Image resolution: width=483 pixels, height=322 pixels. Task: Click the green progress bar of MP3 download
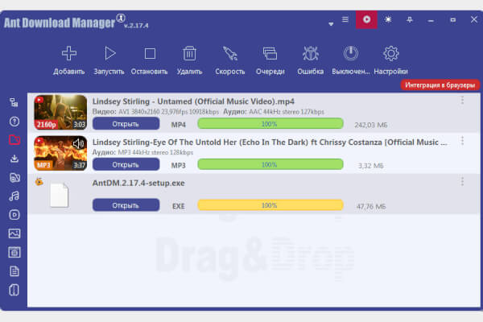coord(270,164)
